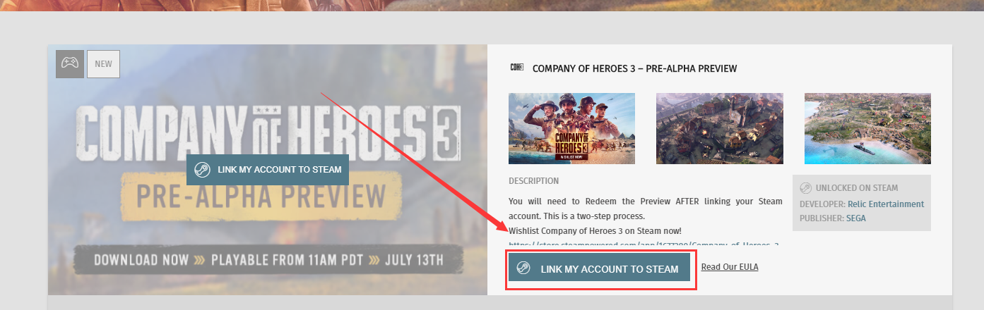Click the gamepad icon on the banner
Viewport: 984px width, 310px height.
click(x=69, y=63)
